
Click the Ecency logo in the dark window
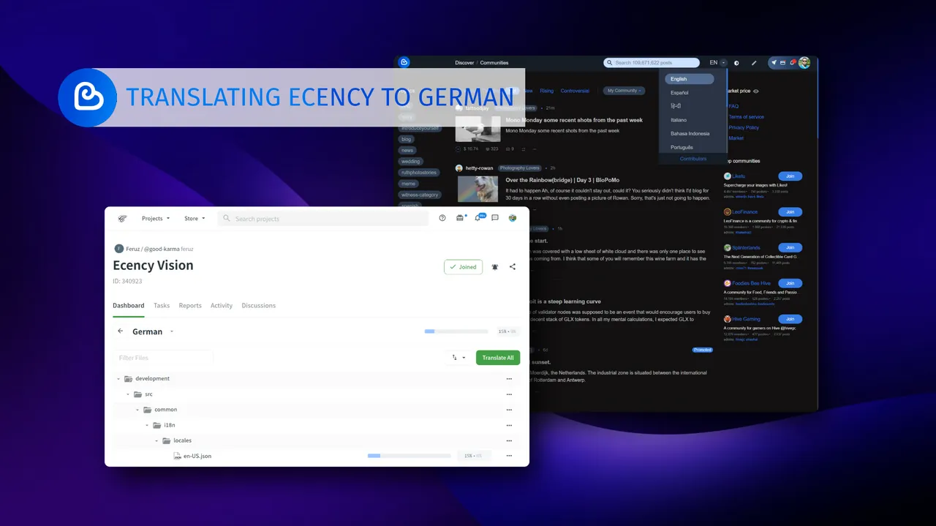click(404, 62)
